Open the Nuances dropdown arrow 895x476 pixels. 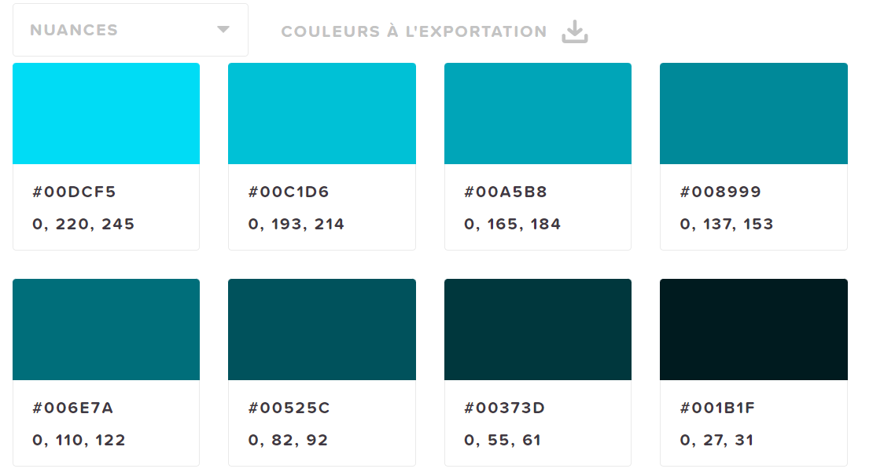223,30
